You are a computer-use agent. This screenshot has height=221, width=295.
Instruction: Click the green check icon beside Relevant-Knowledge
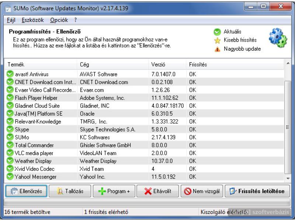pos(10,122)
